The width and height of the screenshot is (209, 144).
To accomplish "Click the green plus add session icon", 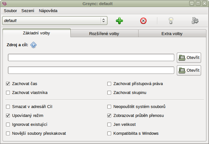I will click(119, 21).
